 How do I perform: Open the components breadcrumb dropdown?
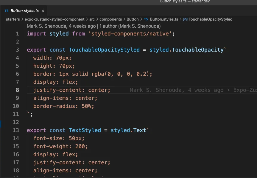(111, 19)
